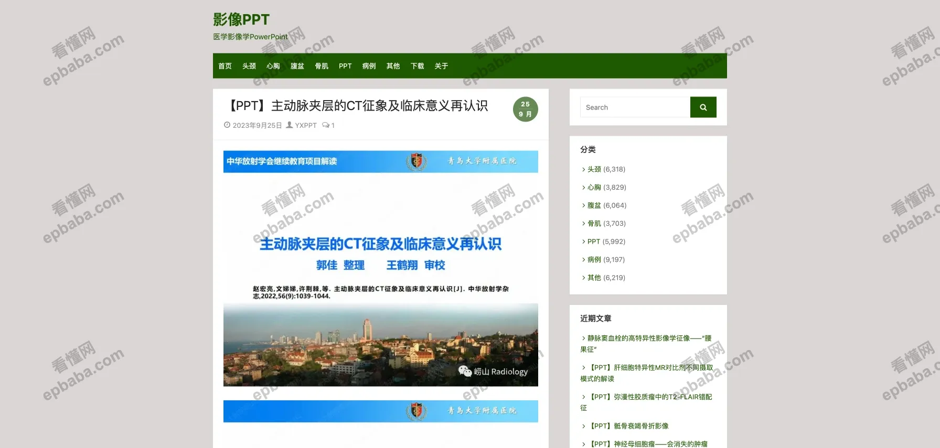Open 病例 in the navigation bar
The image size is (940, 448).
click(369, 66)
